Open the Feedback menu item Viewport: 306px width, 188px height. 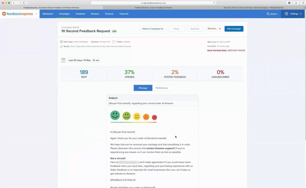click(80, 14)
